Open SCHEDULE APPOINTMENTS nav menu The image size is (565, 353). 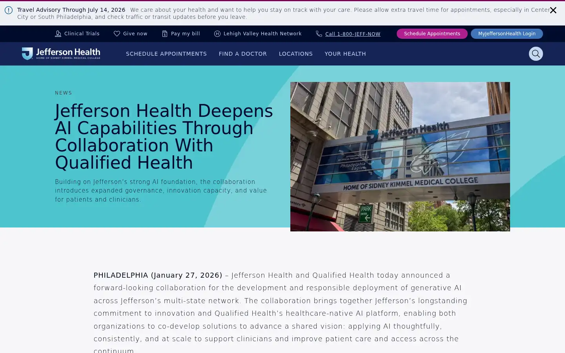[166, 54]
